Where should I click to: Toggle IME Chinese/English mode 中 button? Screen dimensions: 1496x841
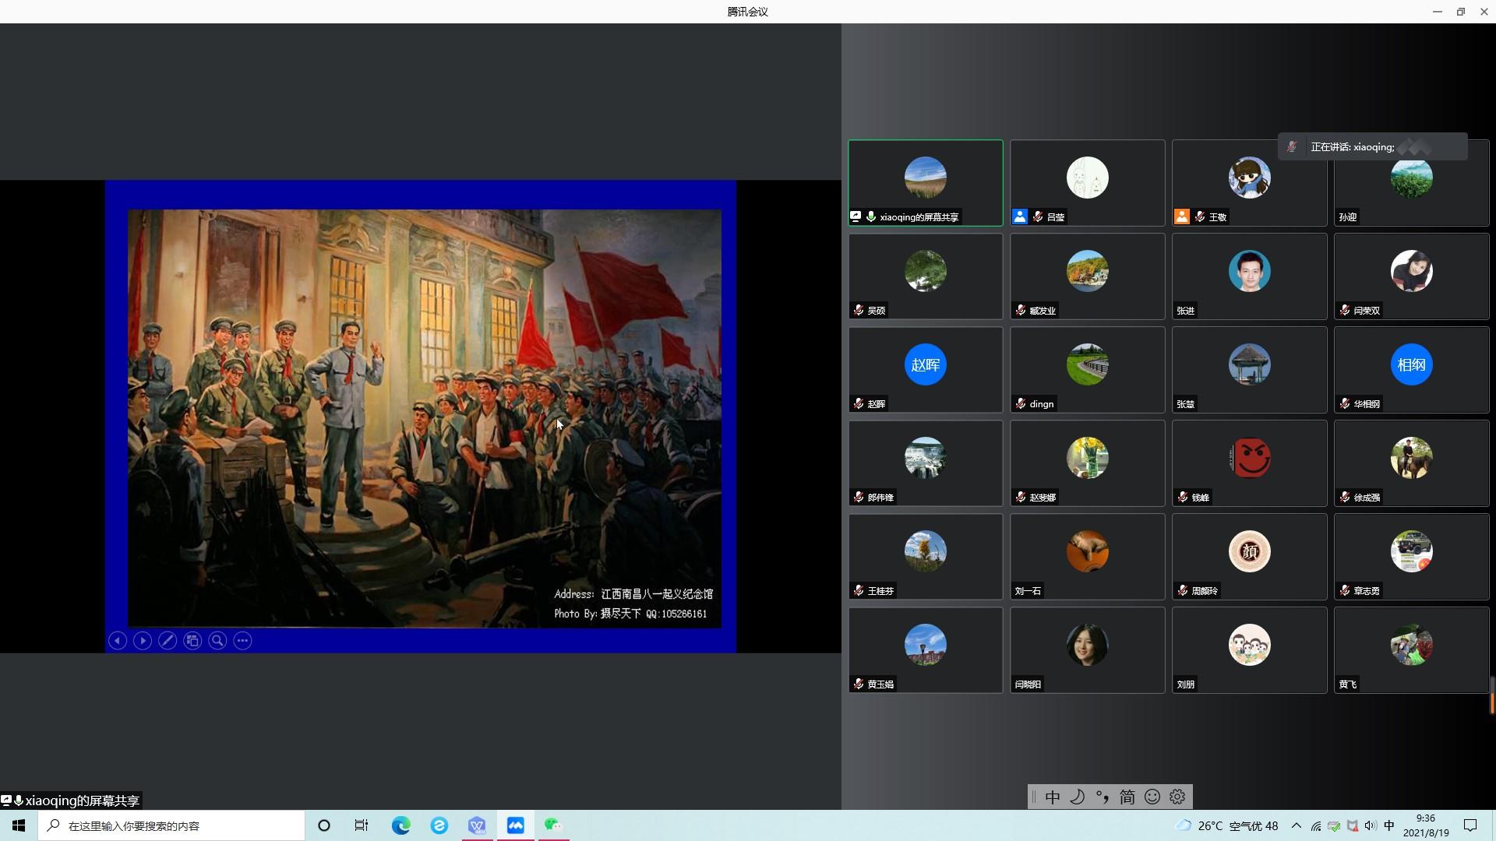tap(1053, 797)
